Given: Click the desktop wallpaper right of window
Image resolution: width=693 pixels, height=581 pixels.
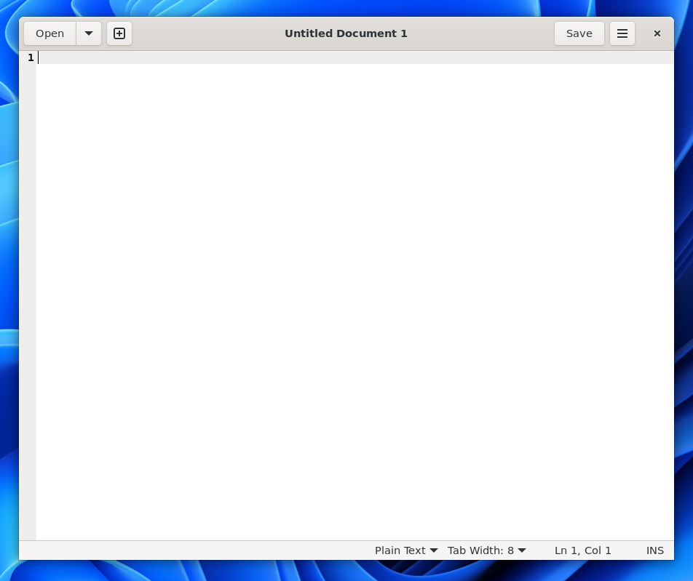Looking at the screenshot, I should 684,291.
